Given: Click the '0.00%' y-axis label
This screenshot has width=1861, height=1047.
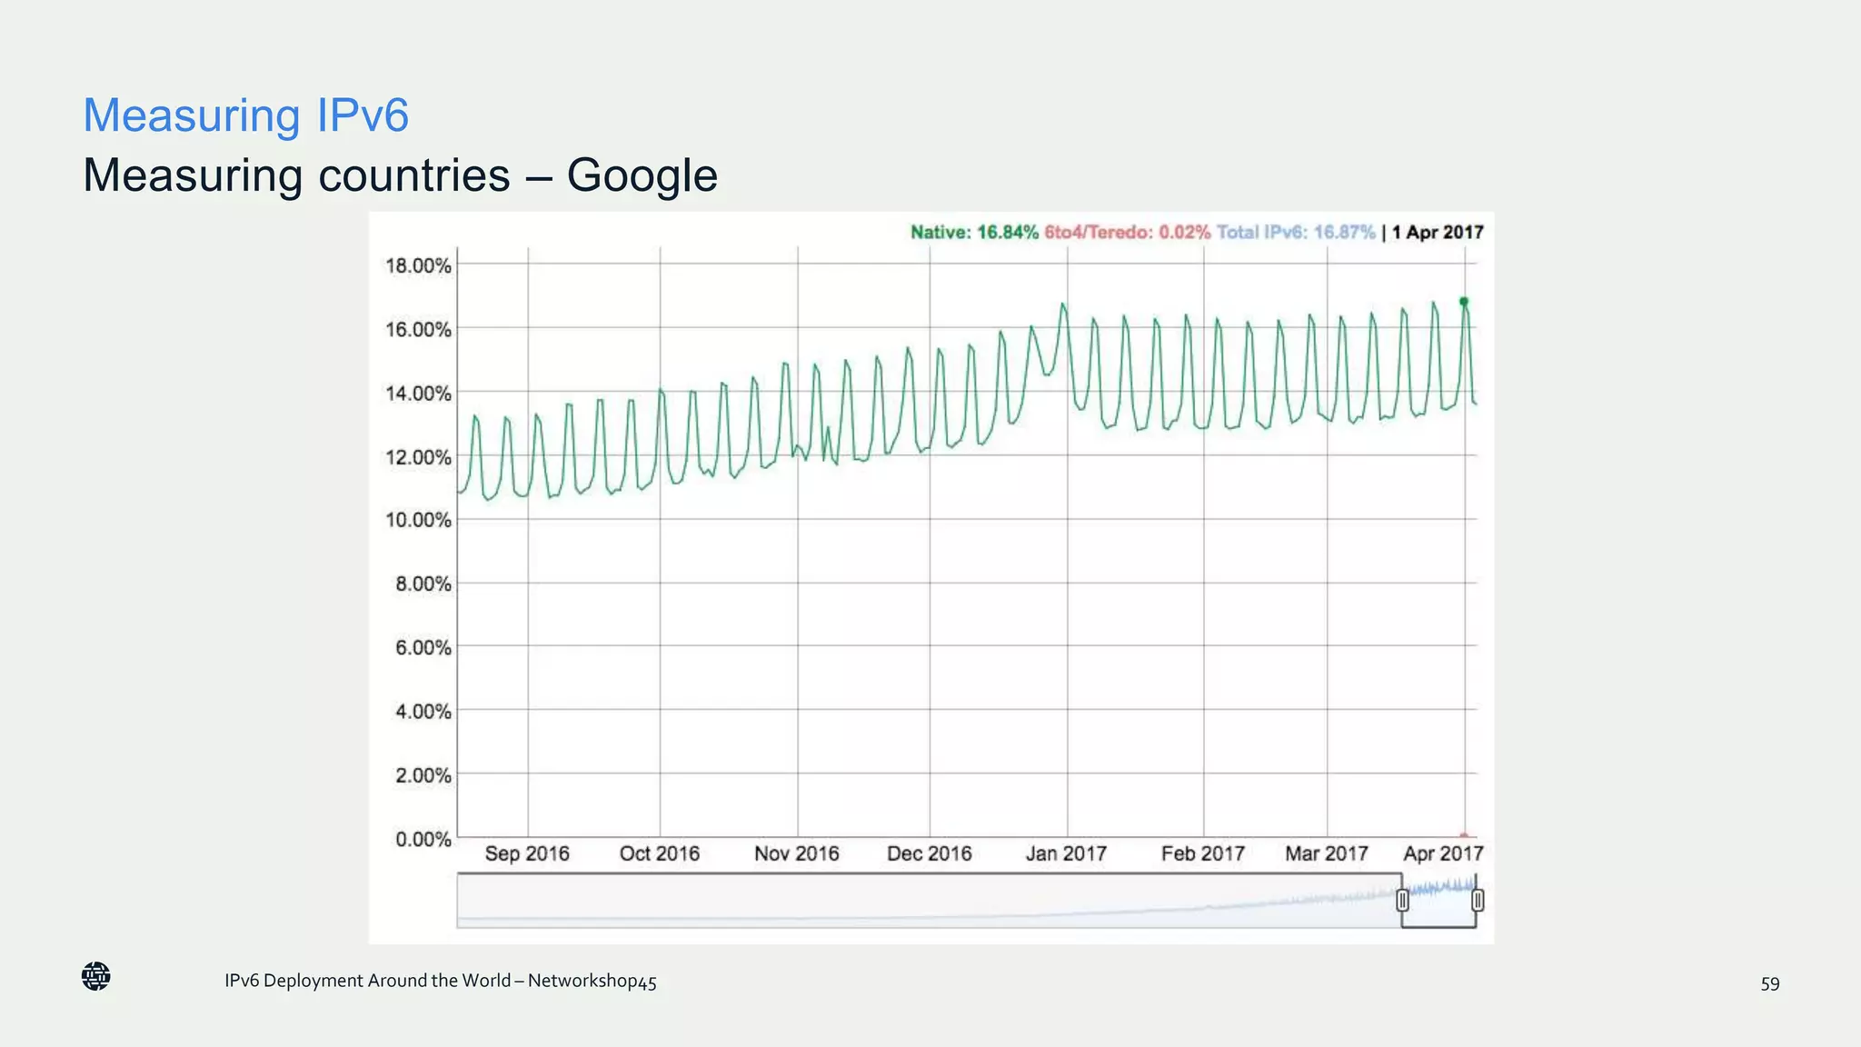Looking at the screenshot, I should pyautogui.click(x=423, y=839).
